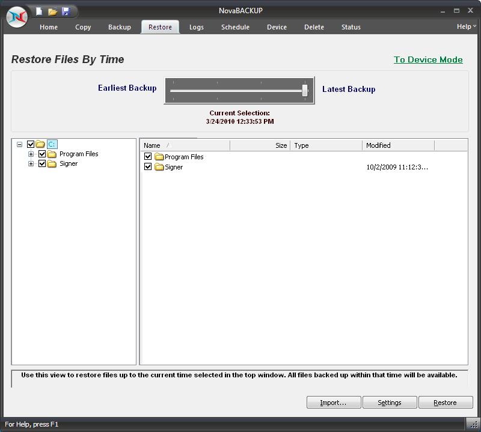Collapse the C: drive tree node
The image size is (481, 432).
pos(20,144)
